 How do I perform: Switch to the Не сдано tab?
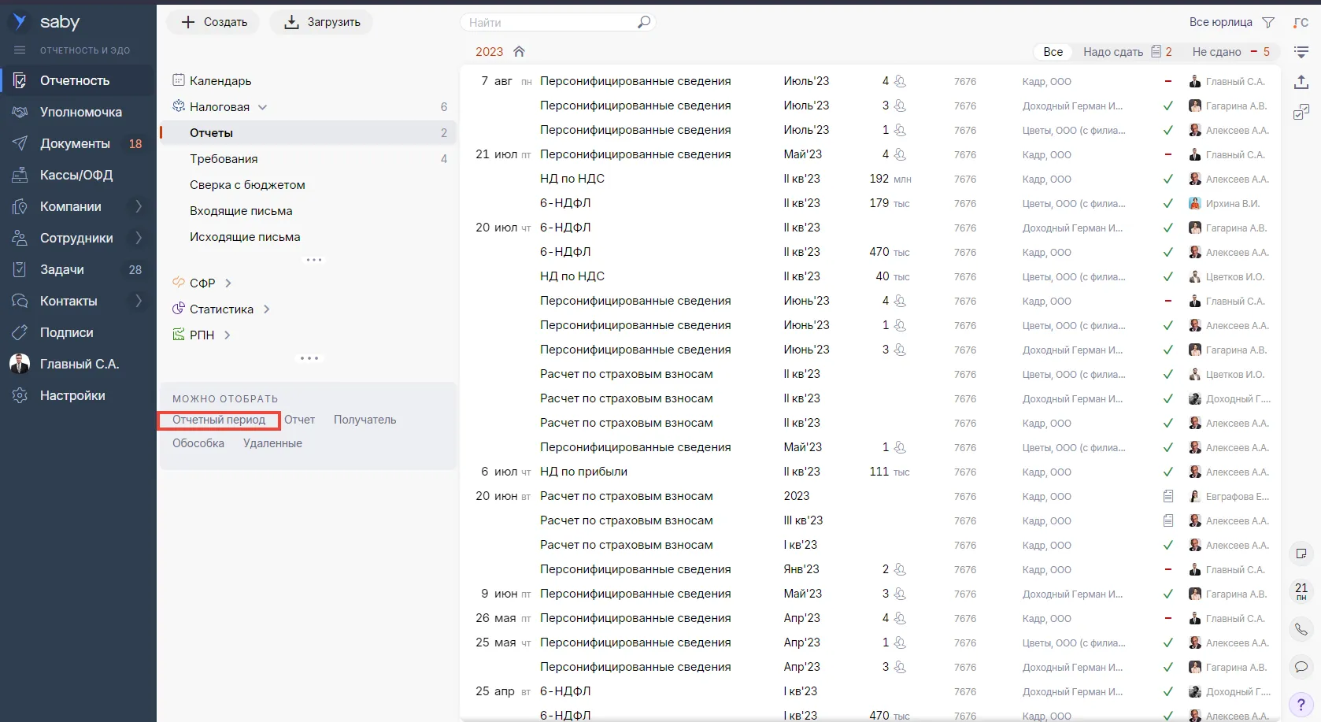coord(1230,52)
